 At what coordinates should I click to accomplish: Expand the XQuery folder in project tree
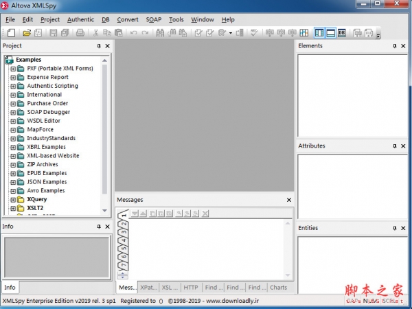coord(12,199)
